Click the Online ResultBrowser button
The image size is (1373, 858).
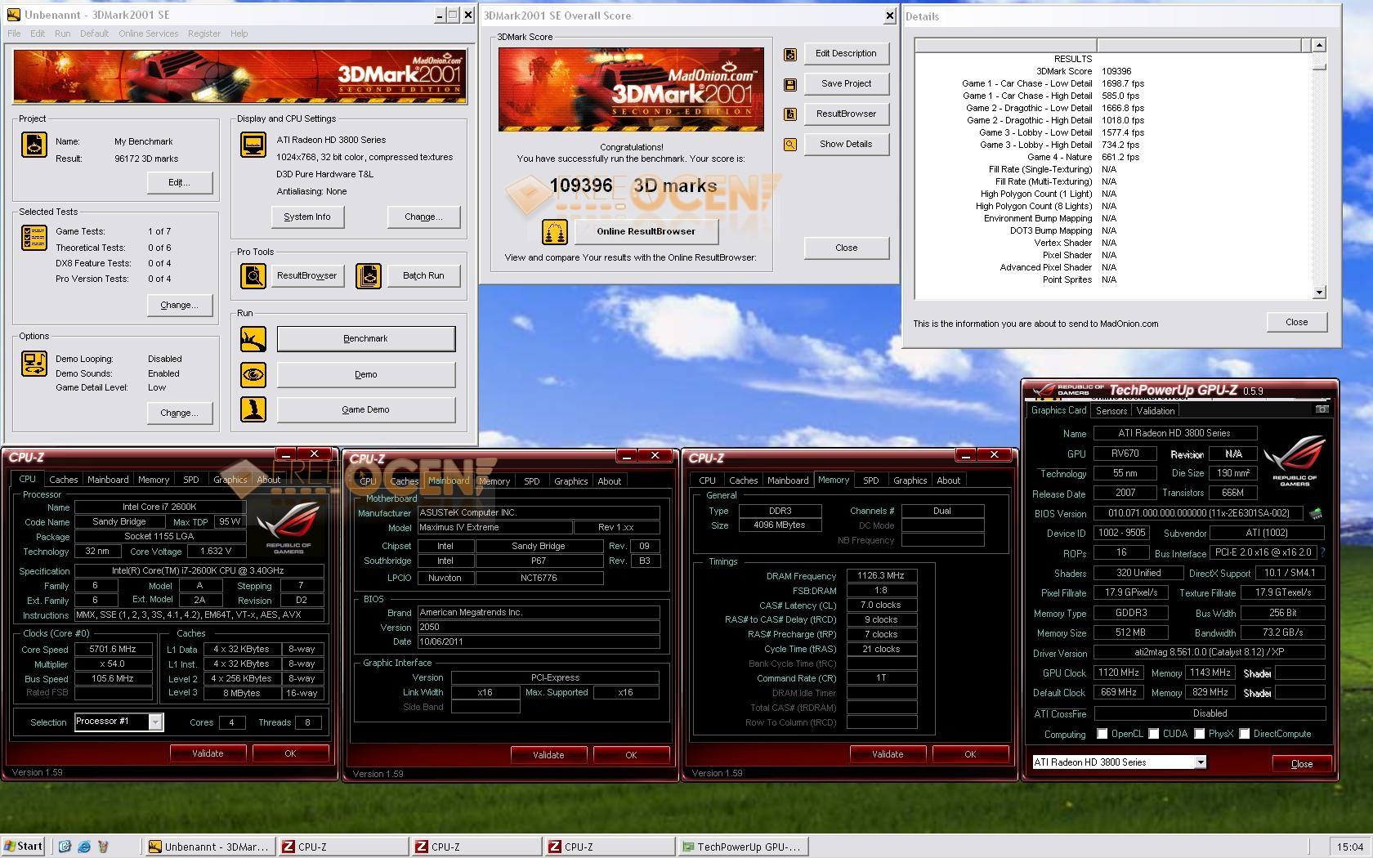pos(646,232)
